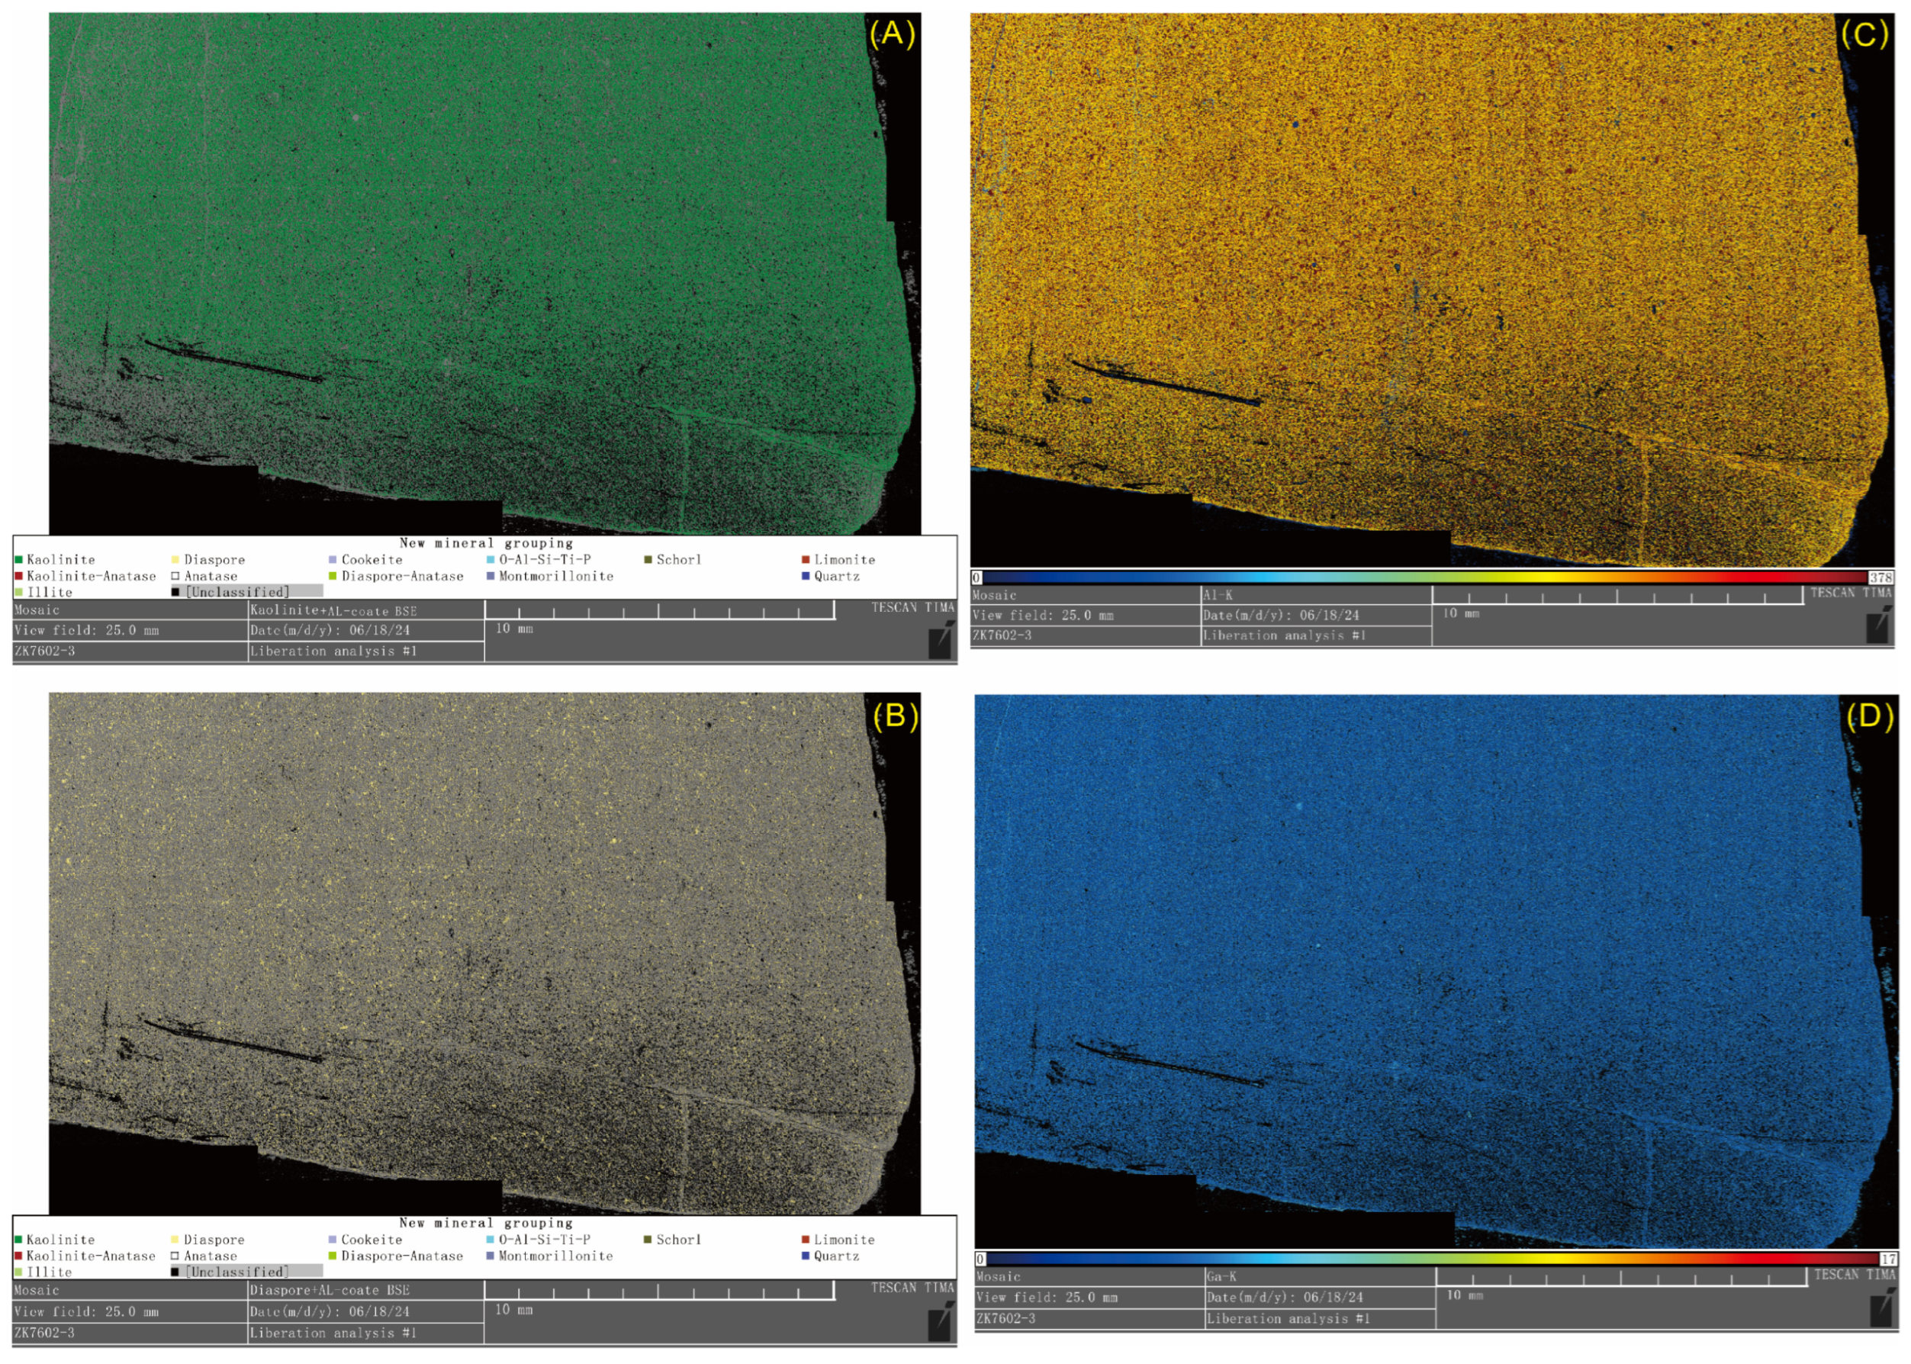
Task: Click the Kaolinite-Anatase red swatch in panel B legend
Action: pos(18,1256)
